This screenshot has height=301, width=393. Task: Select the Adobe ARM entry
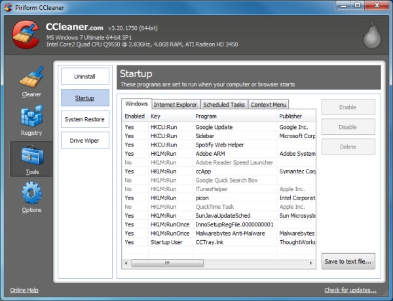[x=219, y=154]
